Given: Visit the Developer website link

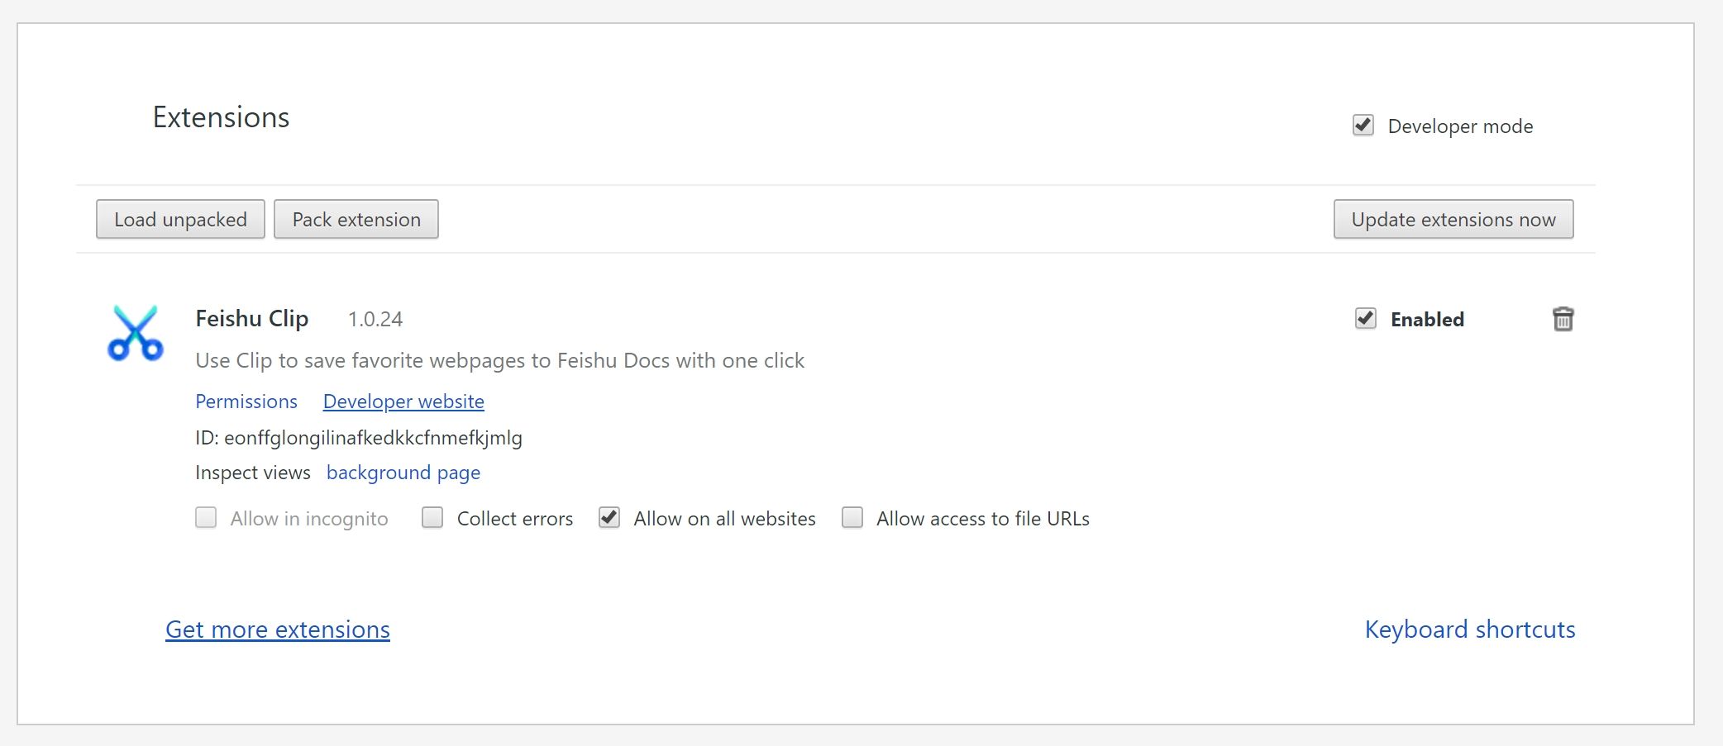Looking at the screenshot, I should [403, 402].
